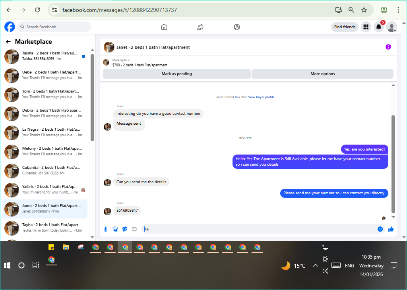The height and width of the screenshot is (290, 407).
Task: Go to Facebook Home icon
Action: tap(164, 27)
